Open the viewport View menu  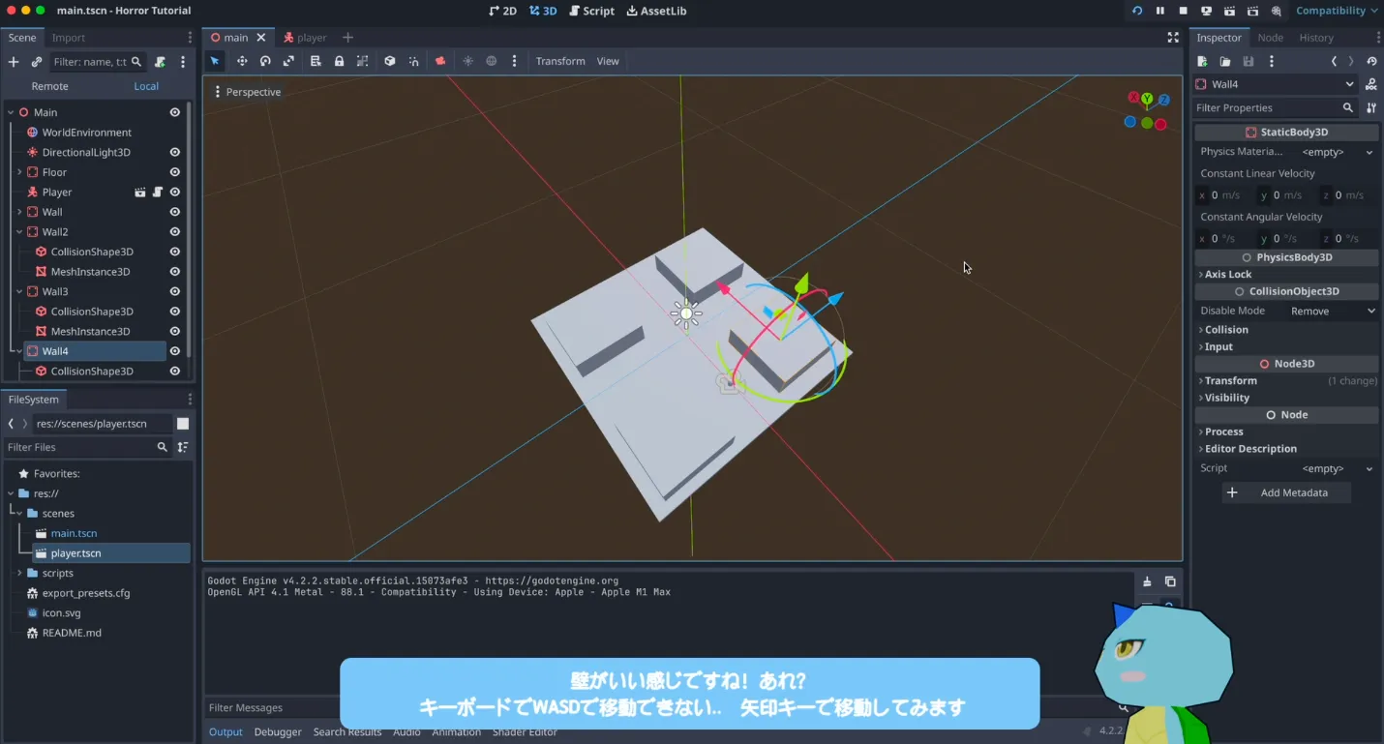point(608,61)
